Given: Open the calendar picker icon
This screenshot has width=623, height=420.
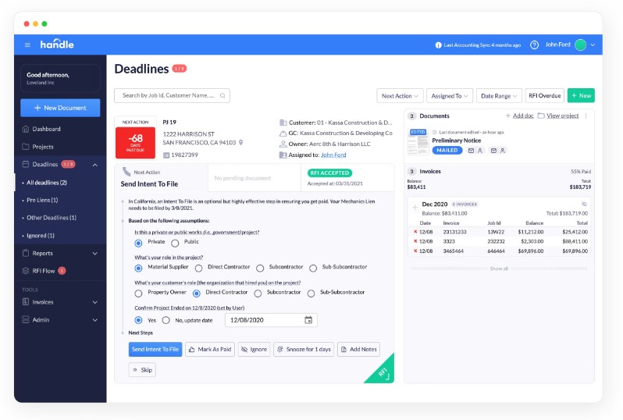Looking at the screenshot, I should point(308,320).
